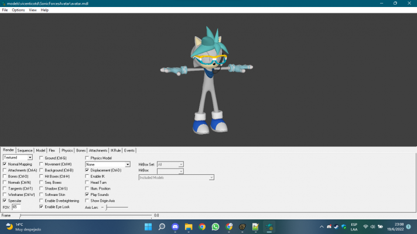Click the Wi-Fi network tray icon

tap(365, 226)
